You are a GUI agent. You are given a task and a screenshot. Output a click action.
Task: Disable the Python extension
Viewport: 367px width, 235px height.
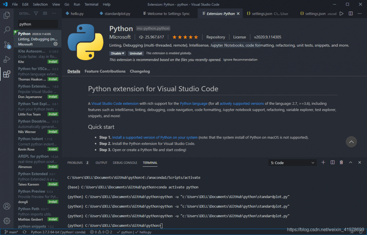[x=115, y=53]
